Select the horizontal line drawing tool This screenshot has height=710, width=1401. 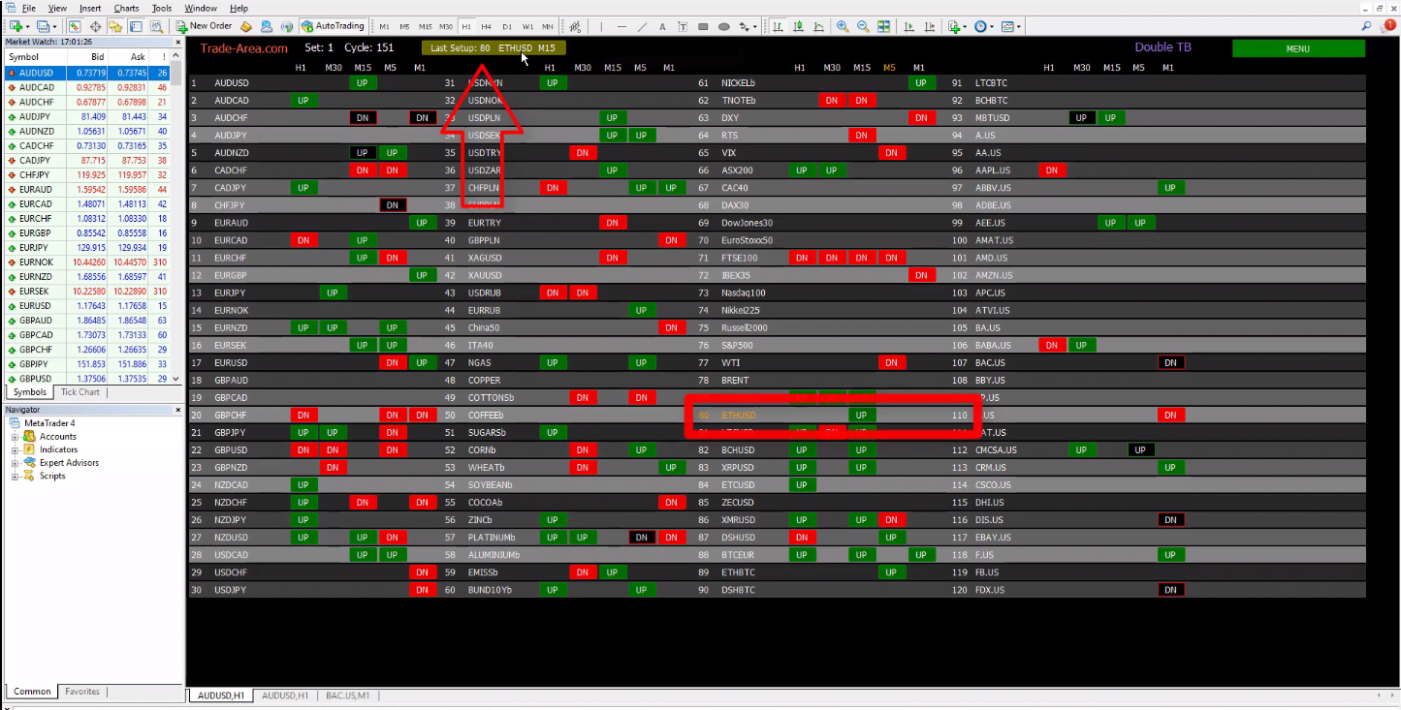point(621,26)
